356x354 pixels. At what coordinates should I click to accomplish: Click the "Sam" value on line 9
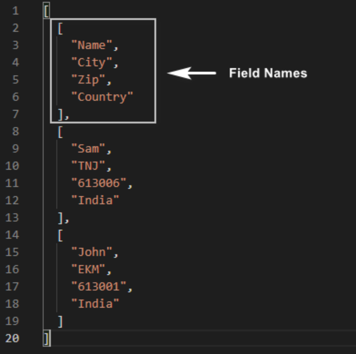pos(88,149)
